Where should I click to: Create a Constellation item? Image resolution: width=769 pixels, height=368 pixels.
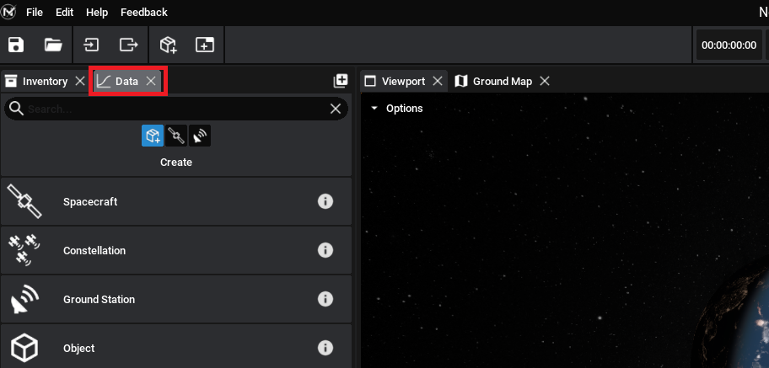(176, 250)
